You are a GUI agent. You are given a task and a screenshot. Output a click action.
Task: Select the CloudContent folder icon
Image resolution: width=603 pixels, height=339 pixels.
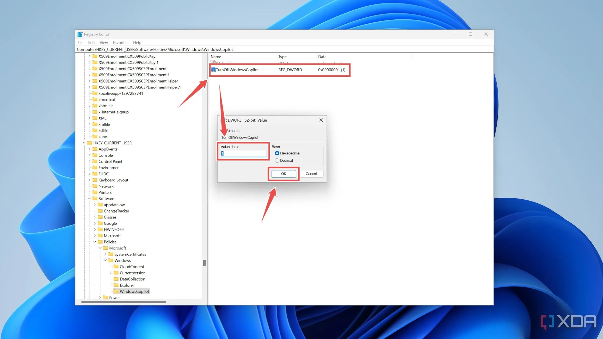click(x=116, y=267)
